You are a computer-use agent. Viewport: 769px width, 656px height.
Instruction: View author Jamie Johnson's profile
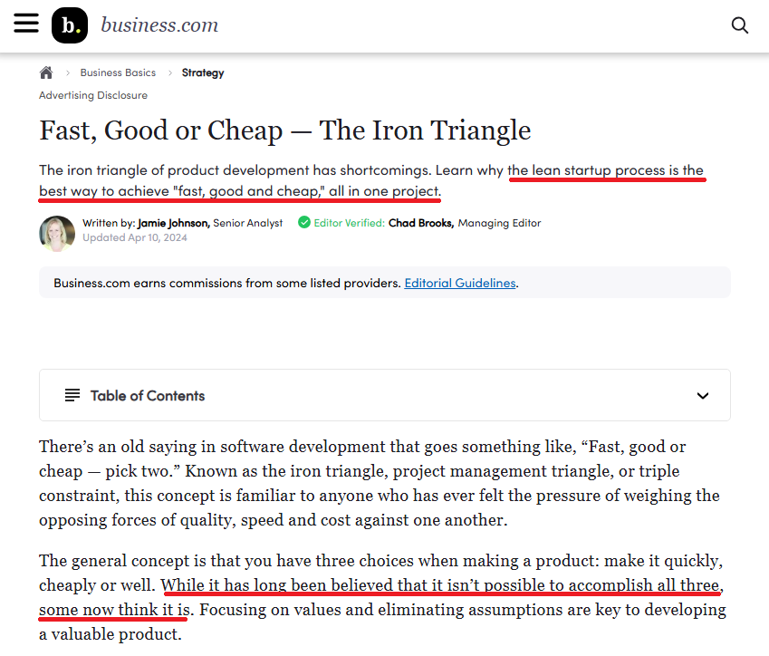[x=173, y=223]
